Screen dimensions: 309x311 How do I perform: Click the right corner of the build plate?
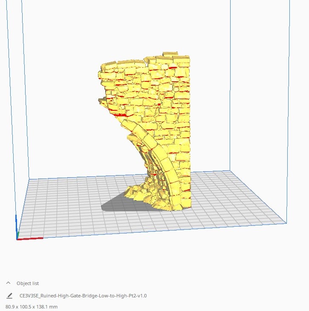[x=285, y=222]
